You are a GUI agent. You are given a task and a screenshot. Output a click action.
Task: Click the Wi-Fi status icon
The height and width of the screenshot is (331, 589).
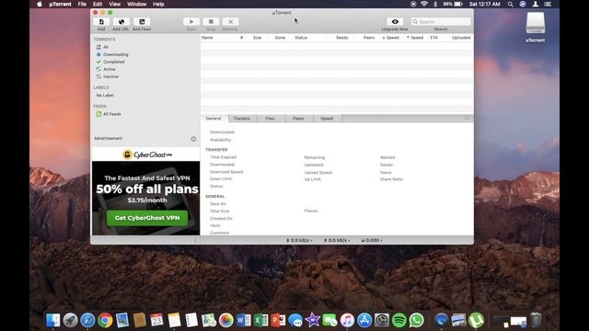(424, 4)
